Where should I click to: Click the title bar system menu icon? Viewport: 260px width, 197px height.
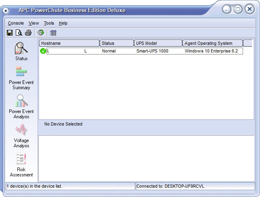click(6, 11)
